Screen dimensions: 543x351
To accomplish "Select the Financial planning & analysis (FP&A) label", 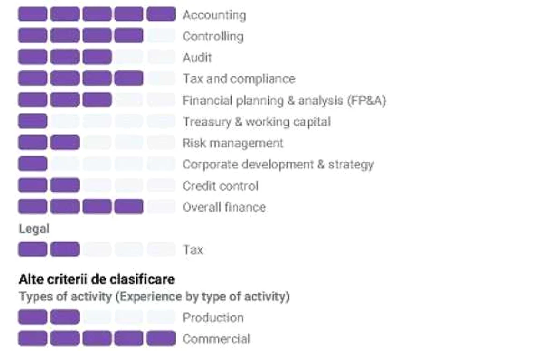I will (x=284, y=100).
